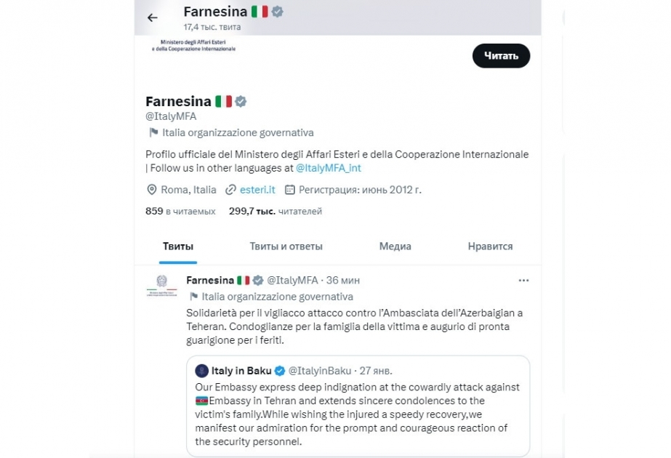Image resolution: width=671 pixels, height=458 pixels.
Task: Open the tweet's three-dot more menu
Action: 523,281
